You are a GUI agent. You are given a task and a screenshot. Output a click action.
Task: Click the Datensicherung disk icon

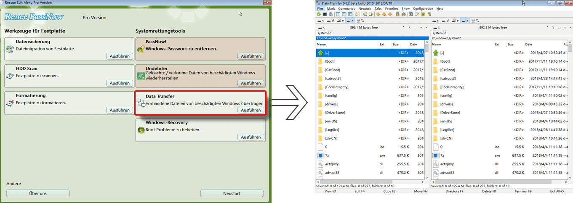point(10,49)
